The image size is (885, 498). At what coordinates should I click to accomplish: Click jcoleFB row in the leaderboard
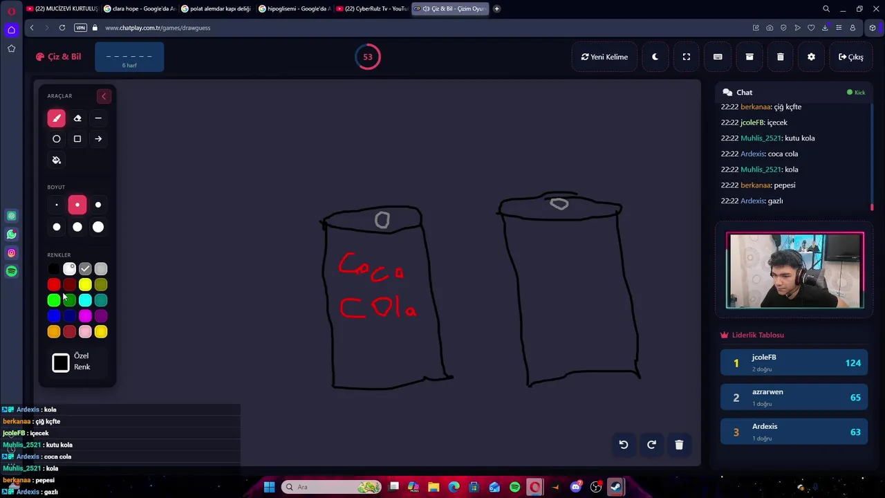(x=794, y=362)
